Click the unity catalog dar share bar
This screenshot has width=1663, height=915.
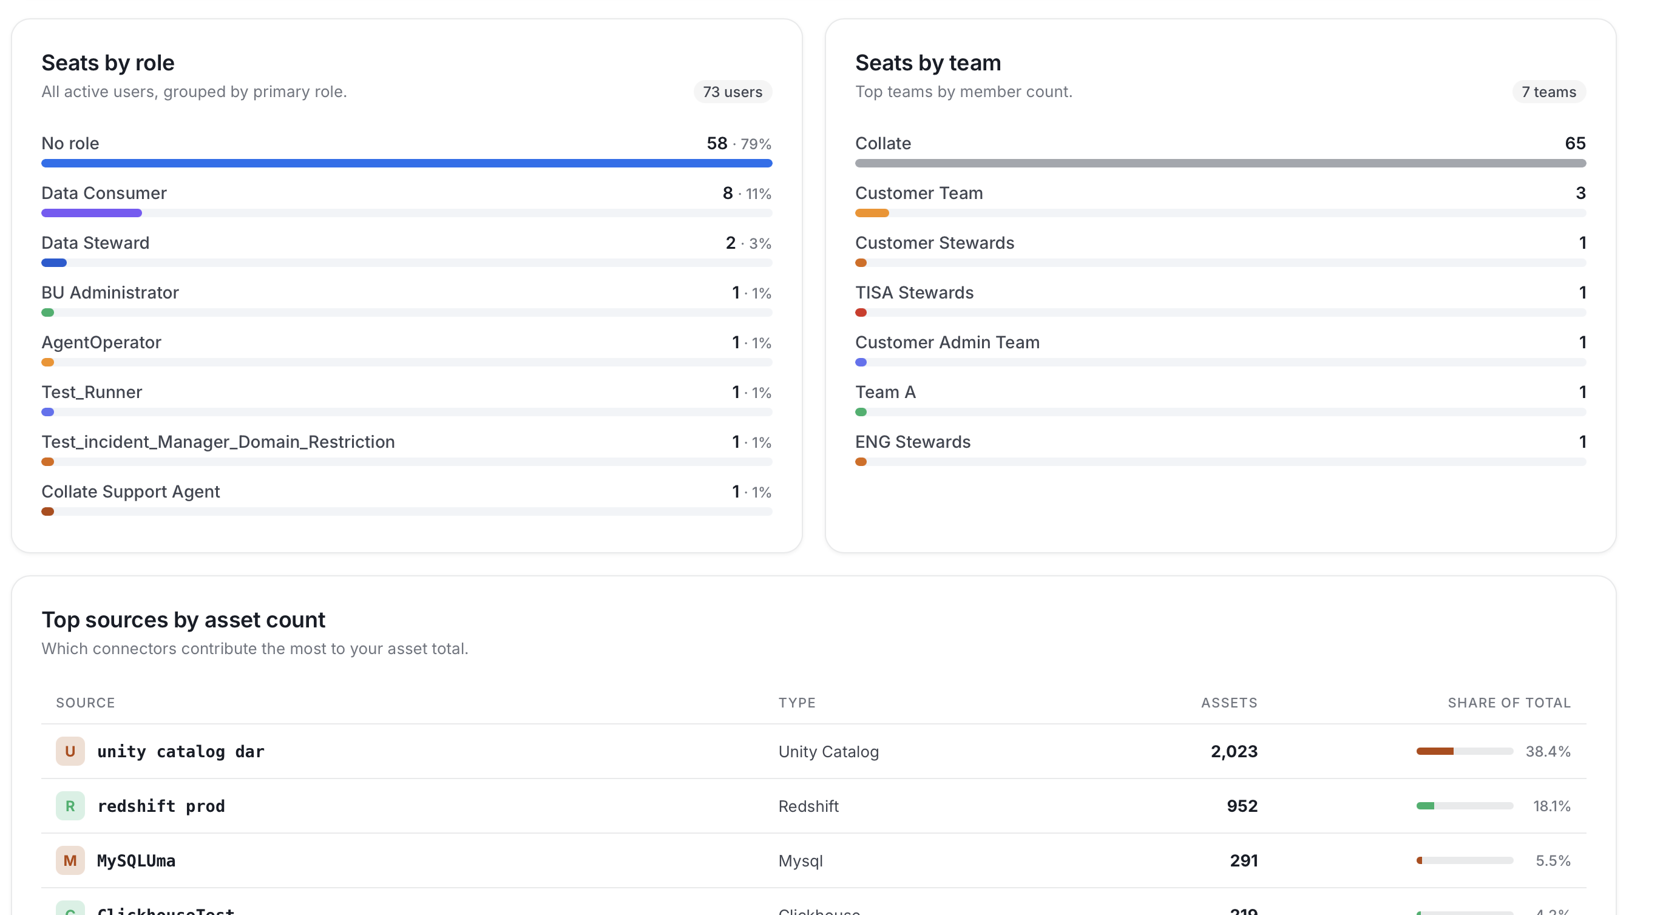click(x=1464, y=751)
